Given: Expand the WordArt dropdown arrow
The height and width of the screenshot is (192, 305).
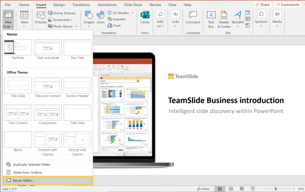Looking at the screenshot, I should click(x=238, y=26).
